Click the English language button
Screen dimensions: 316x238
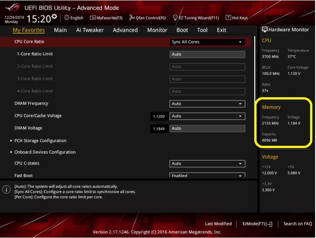74,18
